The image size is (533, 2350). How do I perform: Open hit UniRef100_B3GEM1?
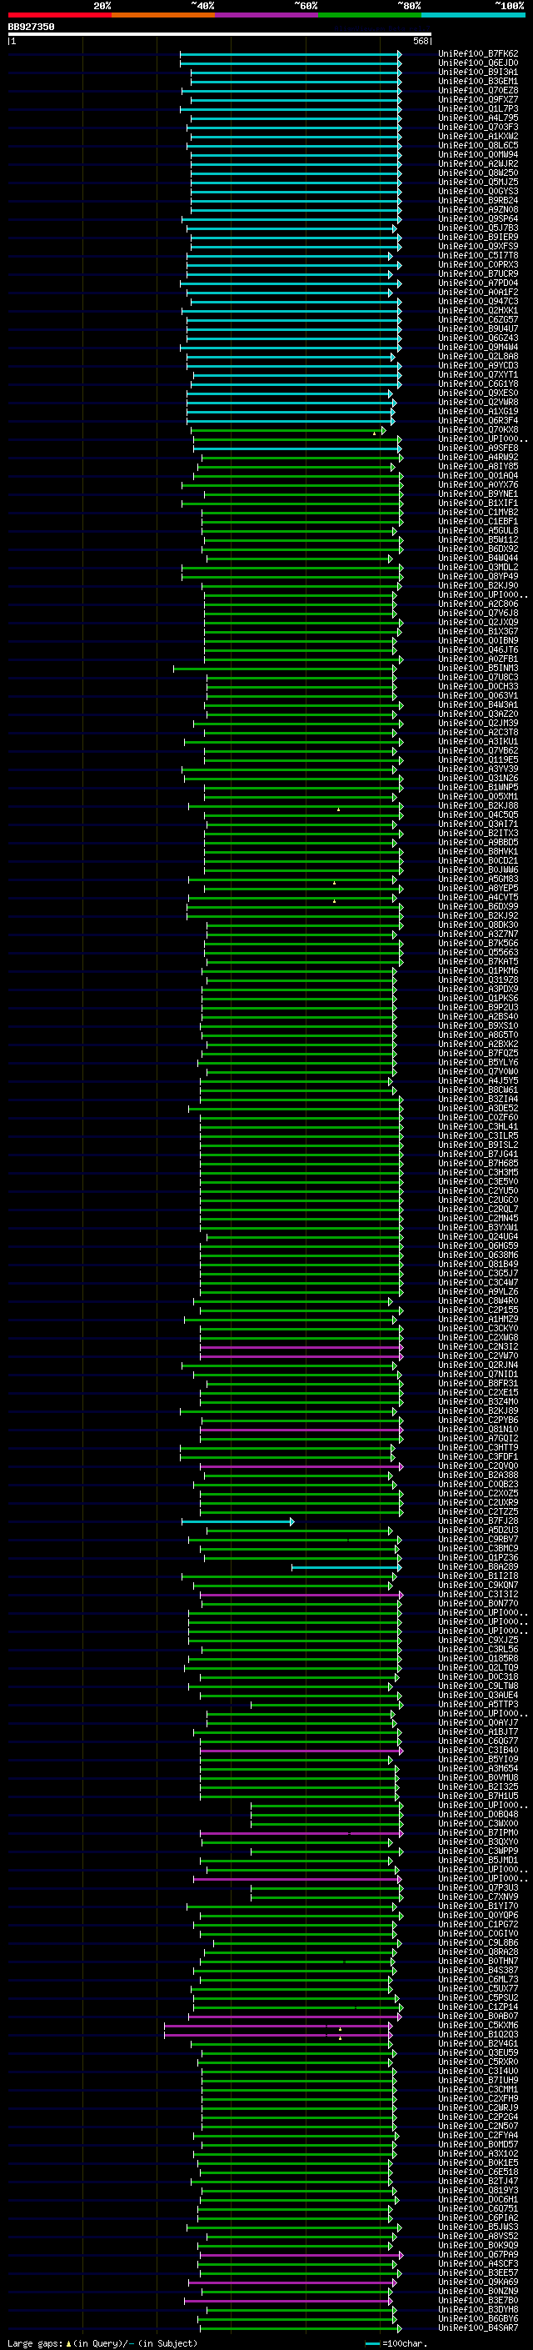click(x=478, y=81)
